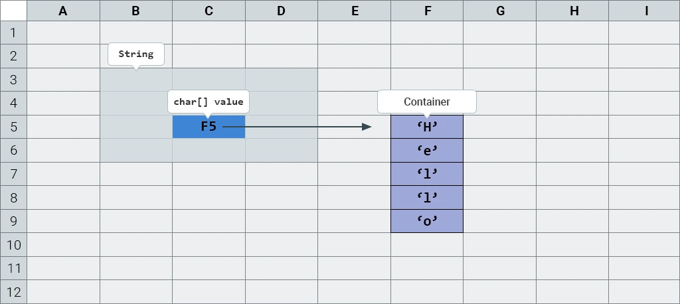Click the select-all corner cell
Screen dimensions: 680x304
pyautogui.click(x=13, y=10)
